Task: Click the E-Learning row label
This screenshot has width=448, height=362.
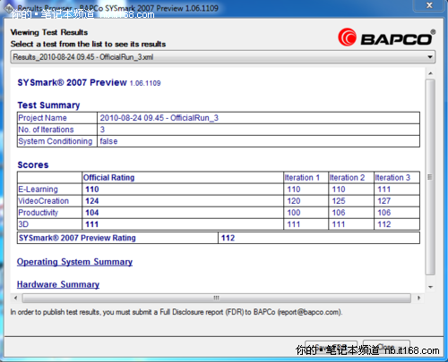Action: [x=39, y=189]
